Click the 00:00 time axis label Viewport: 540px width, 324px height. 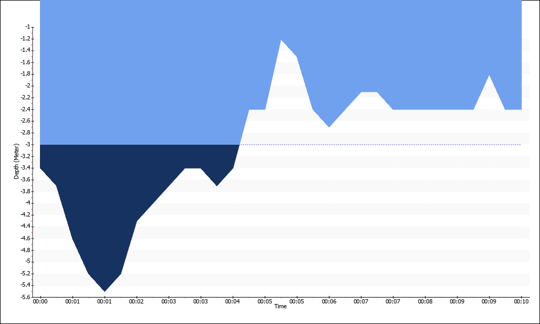pyautogui.click(x=40, y=302)
